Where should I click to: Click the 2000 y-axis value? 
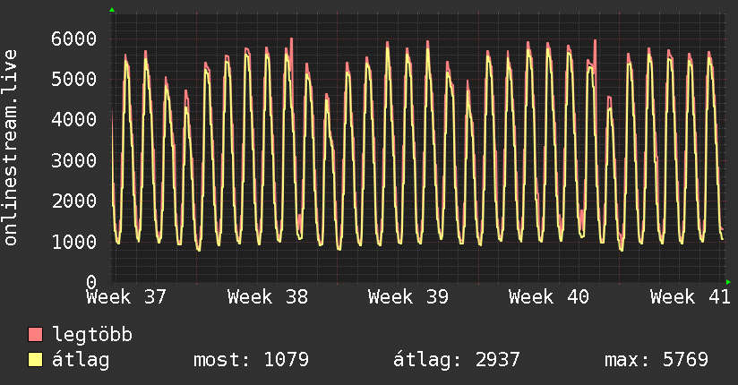pyautogui.click(x=74, y=201)
